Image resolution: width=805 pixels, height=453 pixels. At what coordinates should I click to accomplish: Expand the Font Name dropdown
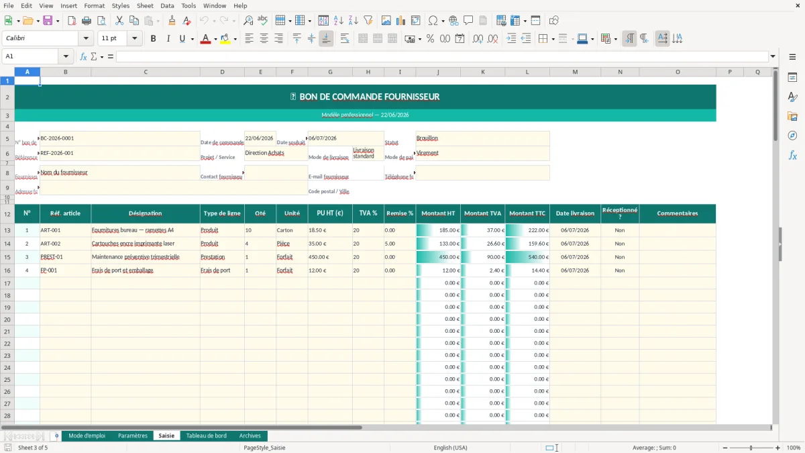pos(85,39)
